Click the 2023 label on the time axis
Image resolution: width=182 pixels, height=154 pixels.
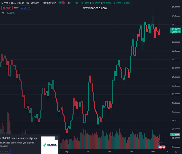pyautogui.click(x=153, y=151)
